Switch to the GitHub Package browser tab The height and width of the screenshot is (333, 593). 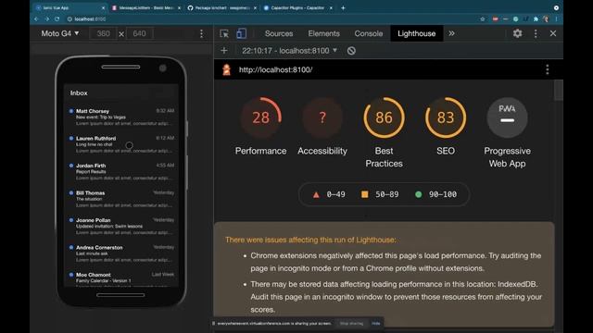(222, 7)
